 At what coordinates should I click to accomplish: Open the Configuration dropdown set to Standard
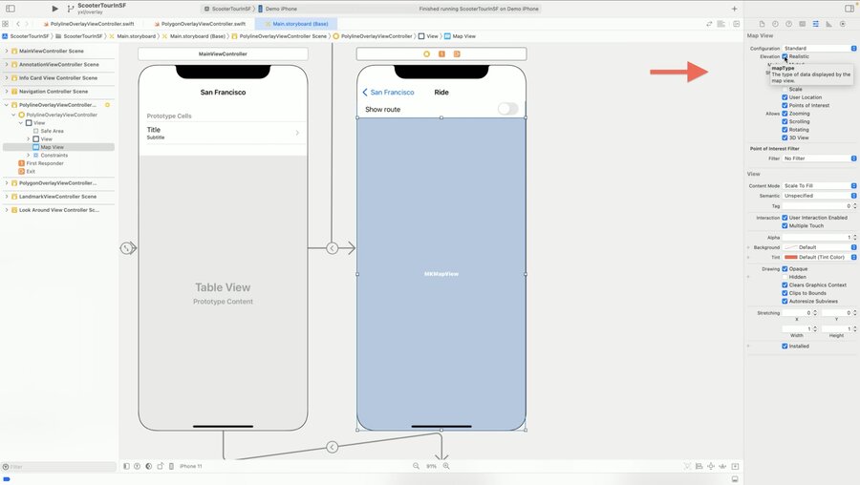(820, 49)
